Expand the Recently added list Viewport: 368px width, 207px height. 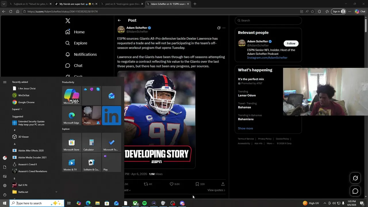[17, 109]
